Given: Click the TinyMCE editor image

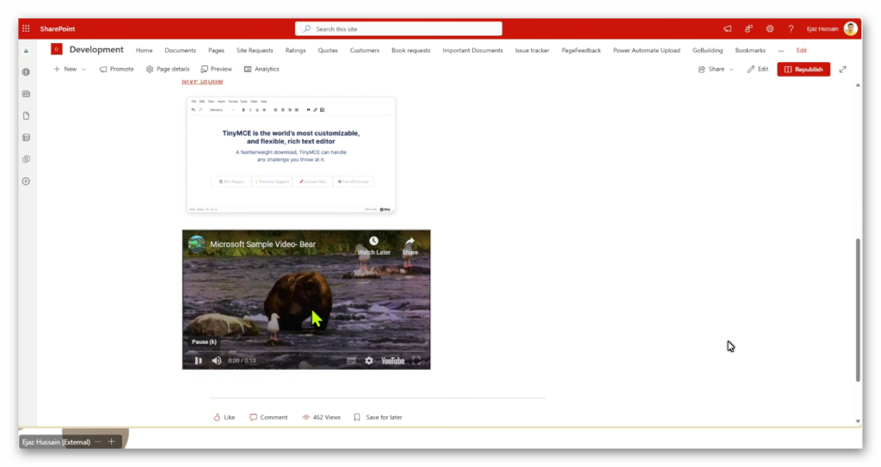Looking at the screenshot, I should pos(291,155).
